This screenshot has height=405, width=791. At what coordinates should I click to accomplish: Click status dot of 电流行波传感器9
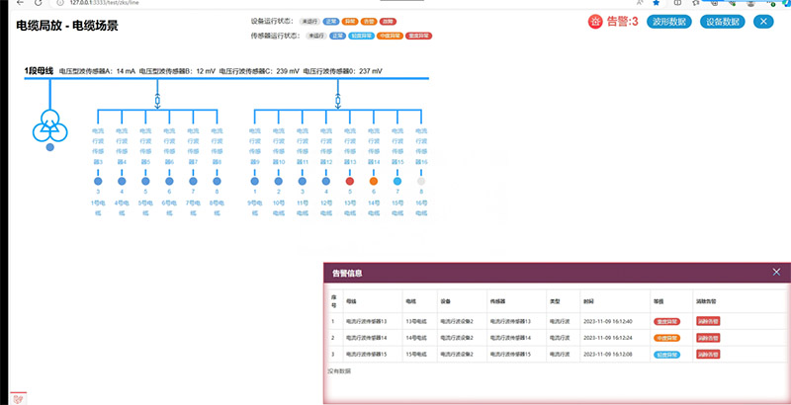[255, 182]
